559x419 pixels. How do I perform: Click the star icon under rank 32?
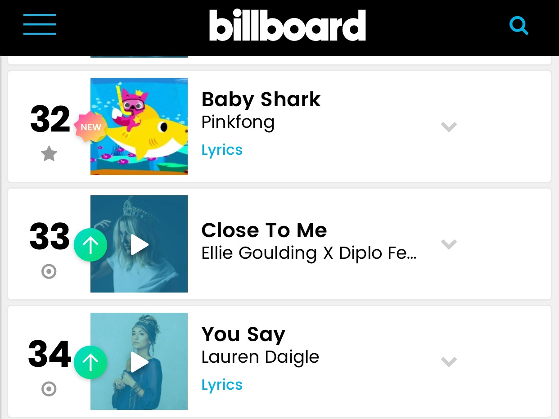coord(49,154)
